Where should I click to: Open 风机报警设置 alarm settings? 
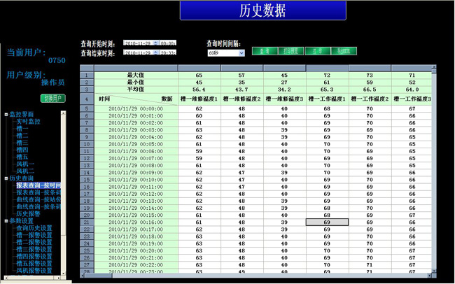[34, 271]
